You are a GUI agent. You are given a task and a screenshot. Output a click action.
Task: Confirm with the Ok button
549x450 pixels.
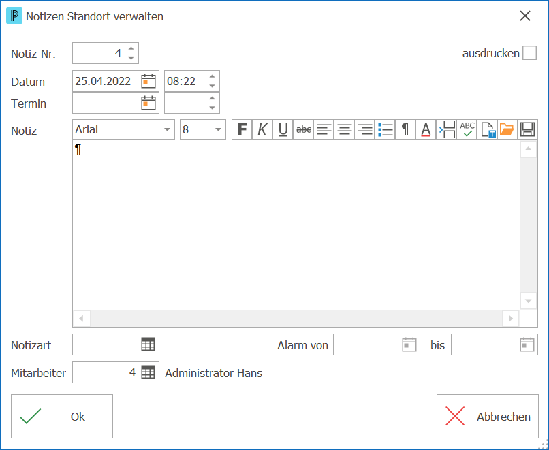[62, 417]
